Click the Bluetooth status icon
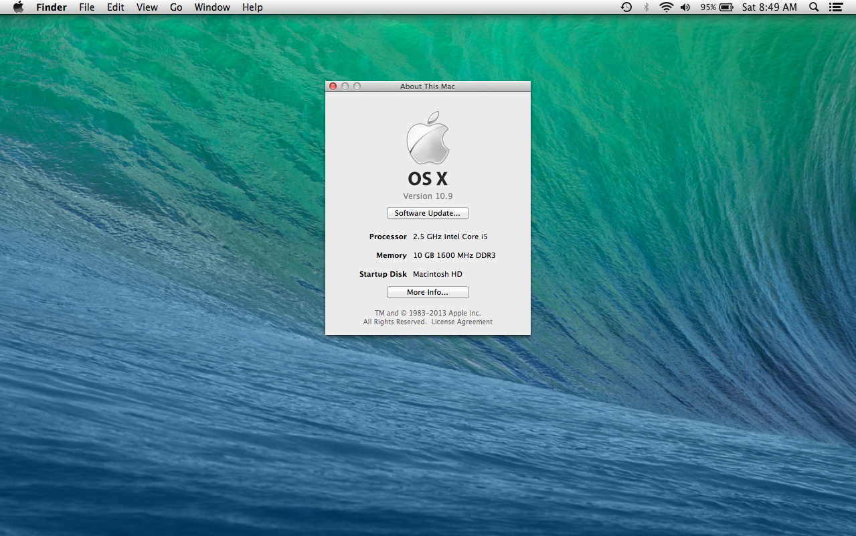The image size is (856, 536). 646,7
